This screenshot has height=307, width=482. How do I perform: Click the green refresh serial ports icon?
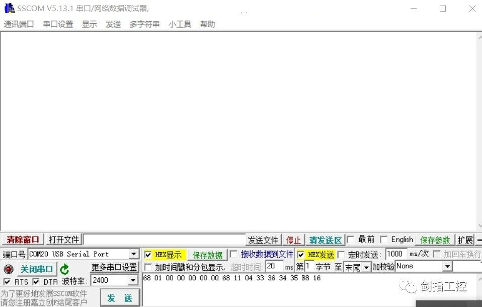(64, 269)
